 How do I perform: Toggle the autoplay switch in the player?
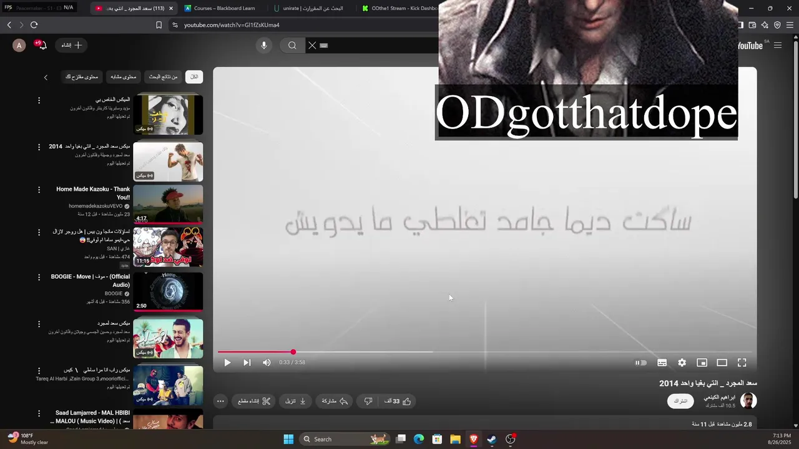point(641,362)
